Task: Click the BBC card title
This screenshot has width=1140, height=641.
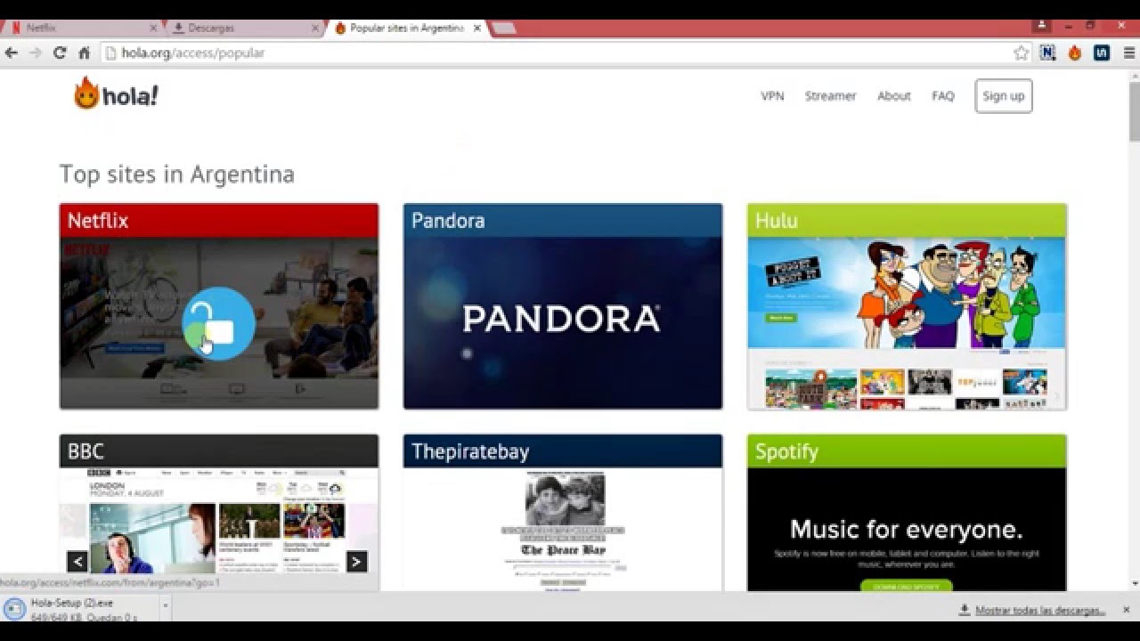Action: (85, 451)
